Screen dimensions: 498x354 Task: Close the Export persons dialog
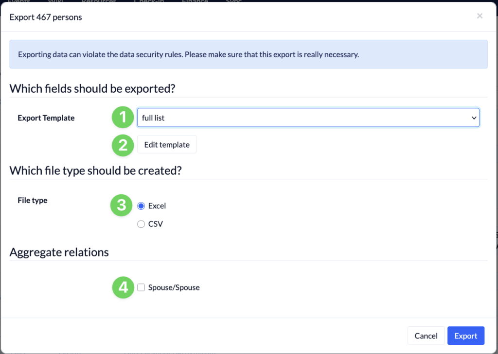480,16
